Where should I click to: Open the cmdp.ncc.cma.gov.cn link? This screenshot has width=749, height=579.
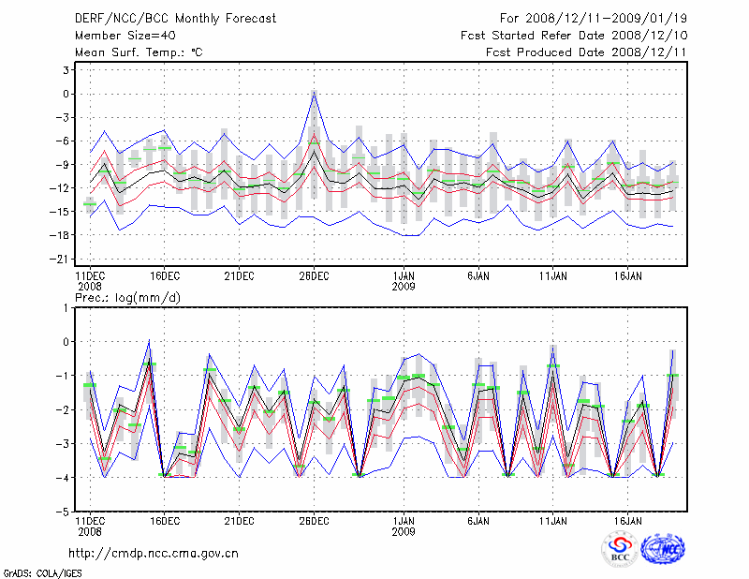(x=154, y=553)
